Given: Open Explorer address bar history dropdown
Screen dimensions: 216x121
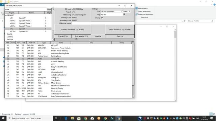Looking at the screenshot, I should coord(182,21).
